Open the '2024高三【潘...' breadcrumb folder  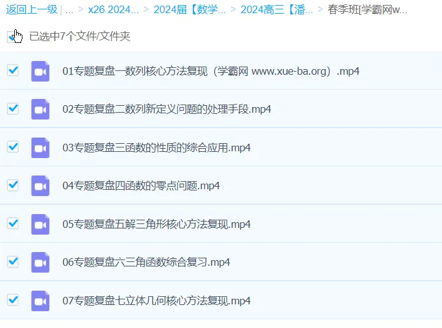coord(276,9)
